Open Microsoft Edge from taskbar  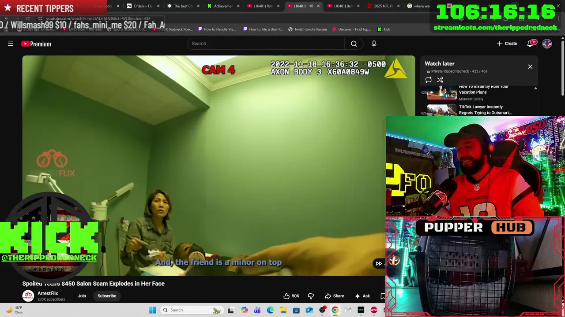click(x=270, y=310)
